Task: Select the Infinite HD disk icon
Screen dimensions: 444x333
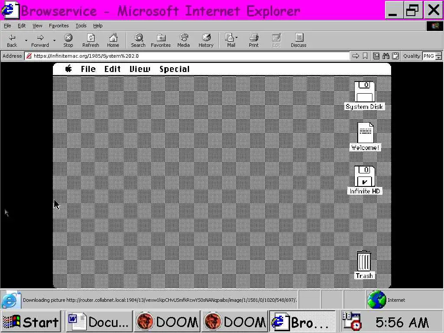Action: click(x=365, y=176)
